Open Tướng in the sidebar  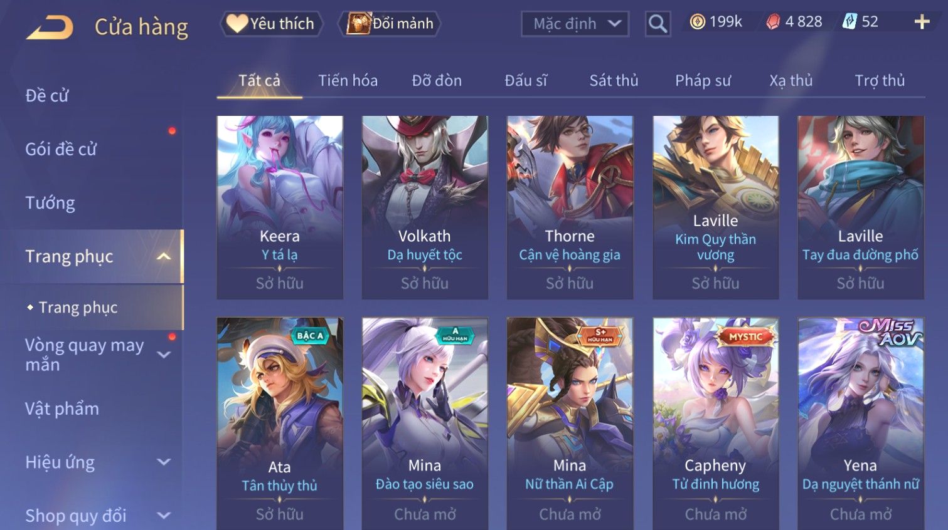[x=50, y=203]
